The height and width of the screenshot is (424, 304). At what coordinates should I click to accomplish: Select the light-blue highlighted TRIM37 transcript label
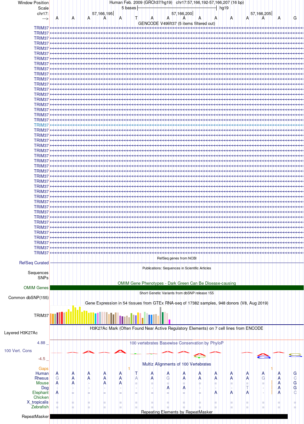tap(41, 125)
